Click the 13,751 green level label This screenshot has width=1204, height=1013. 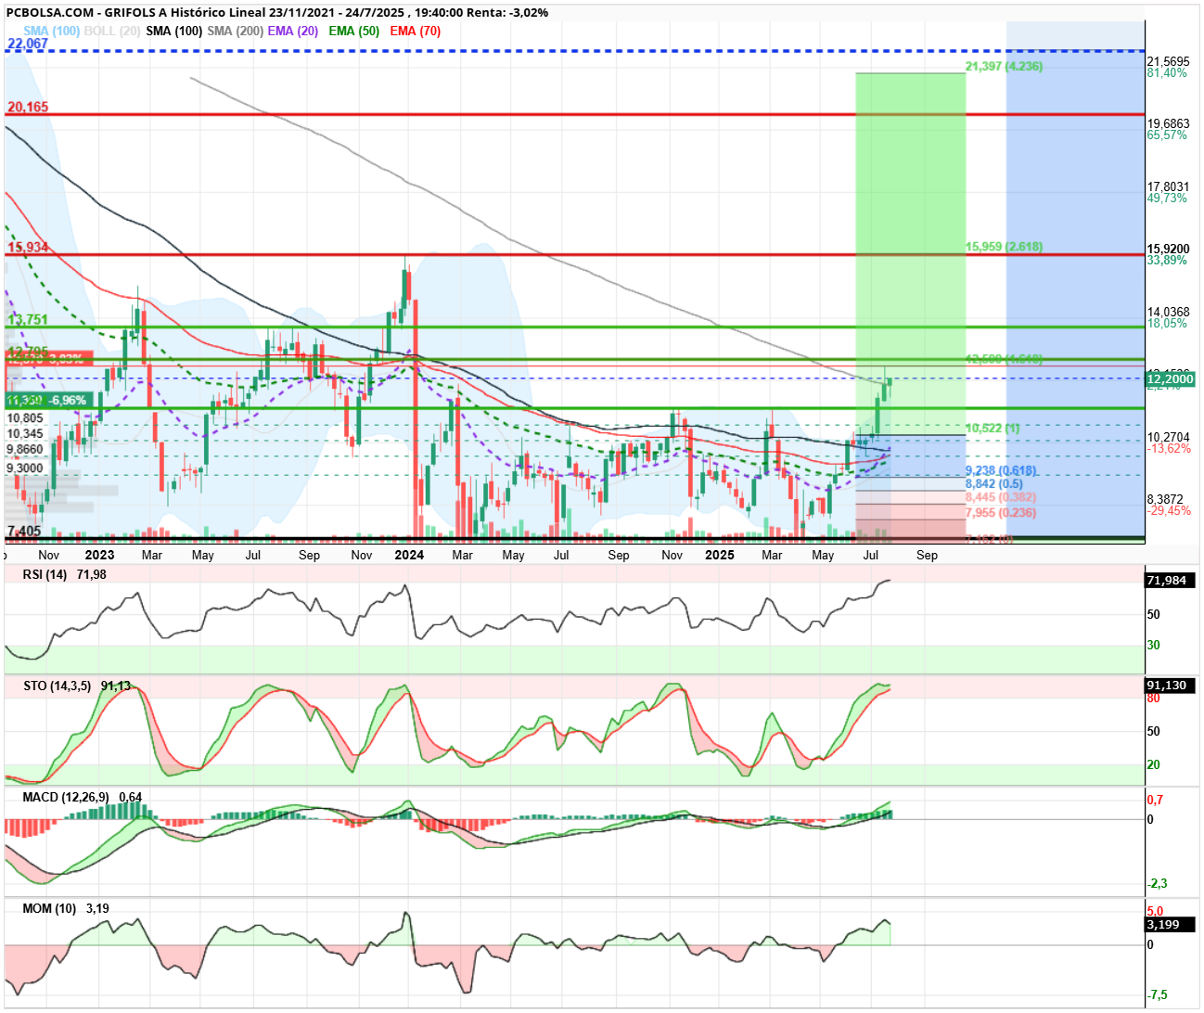click(x=28, y=319)
